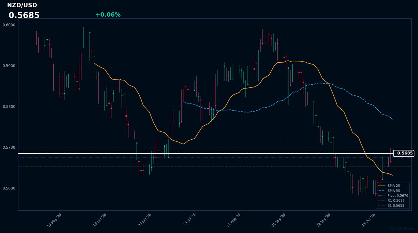Click the 22 Sep '26 date label
The image size is (418, 233).
point(323,220)
